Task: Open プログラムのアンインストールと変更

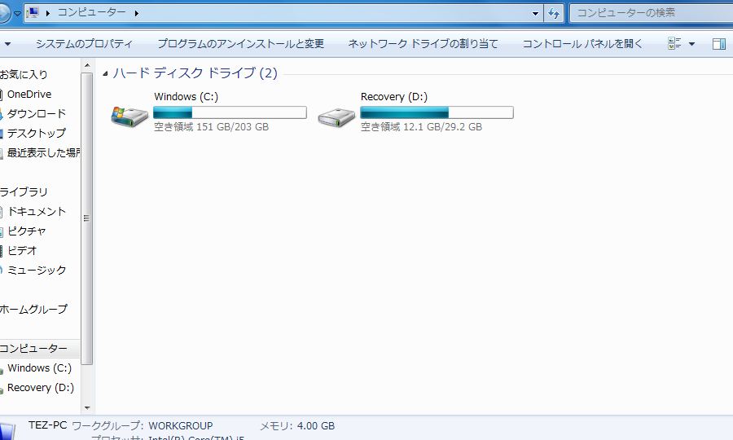Action: pyautogui.click(x=240, y=44)
